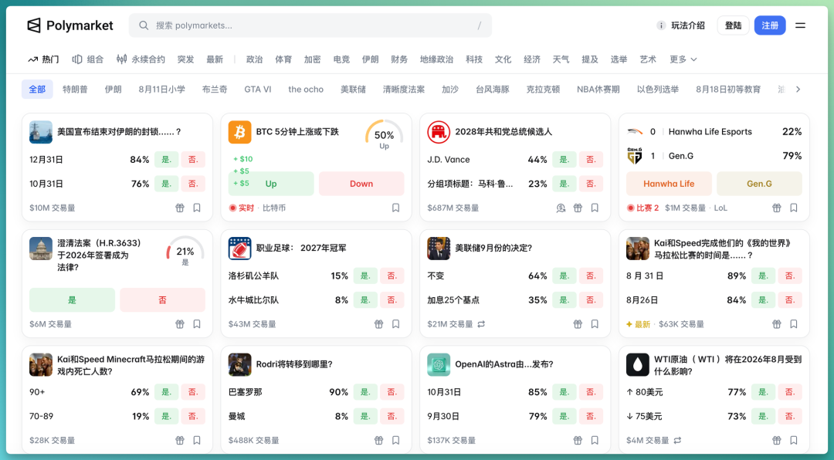Bookmark the 澄清法案 H.R.3633 market

197,324
